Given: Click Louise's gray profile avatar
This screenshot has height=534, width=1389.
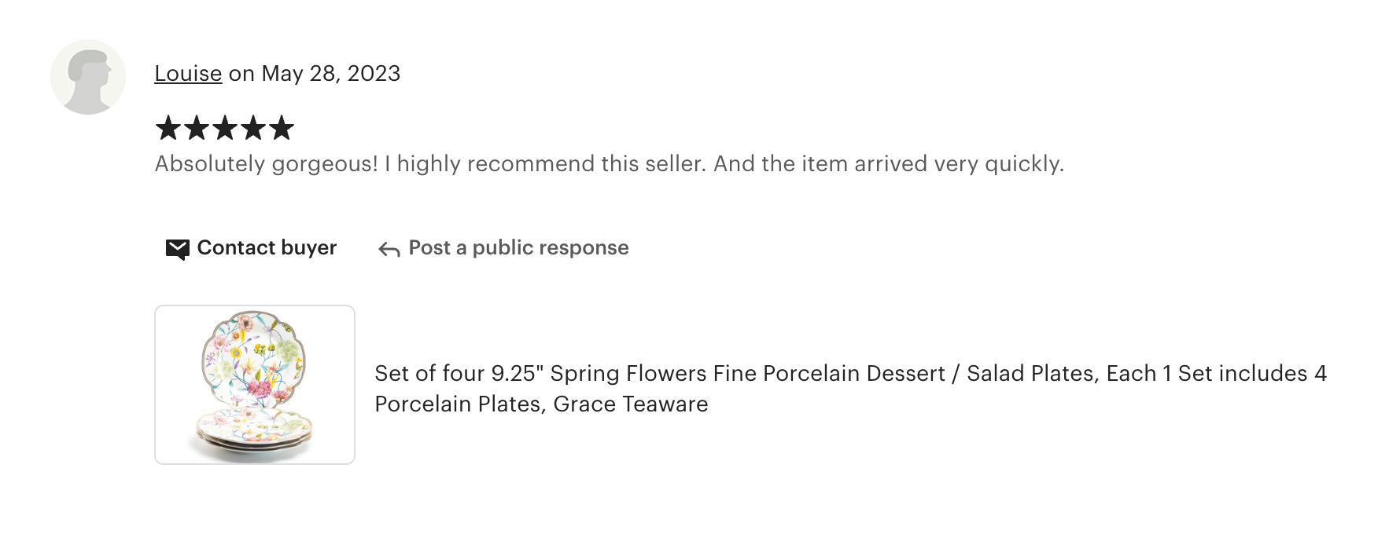Looking at the screenshot, I should 88,77.
